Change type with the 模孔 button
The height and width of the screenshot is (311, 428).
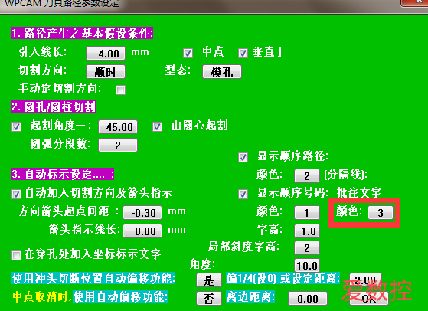tap(222, 72)
